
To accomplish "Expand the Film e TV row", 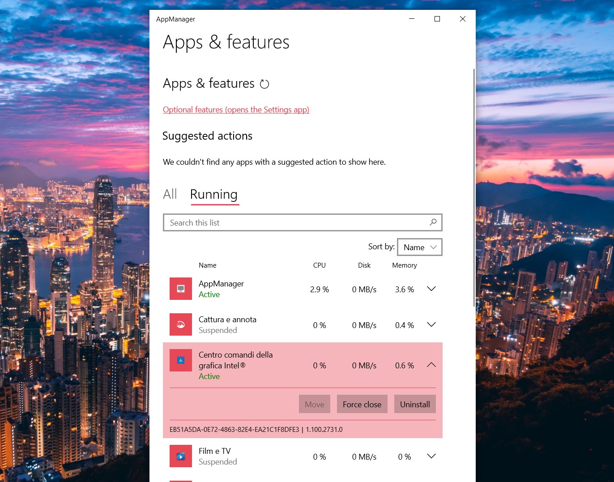I will click(431, 456).
